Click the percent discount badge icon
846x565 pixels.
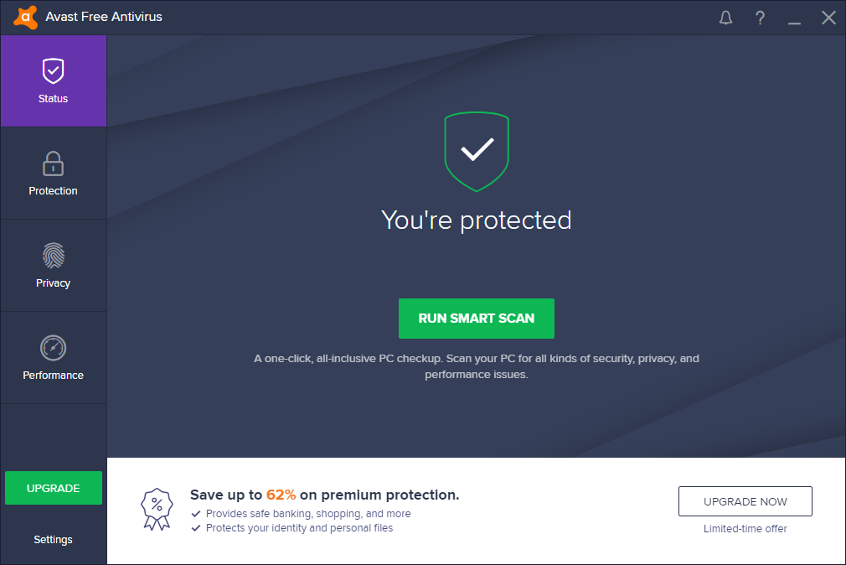[156, 509]
